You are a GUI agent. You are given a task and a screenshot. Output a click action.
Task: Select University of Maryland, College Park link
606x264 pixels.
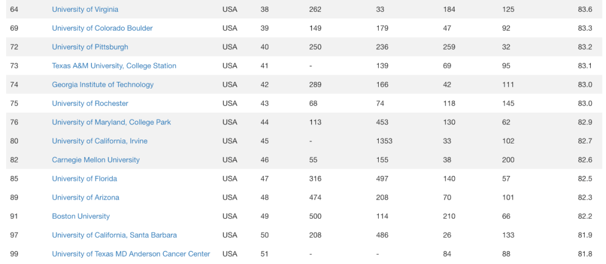pos(111,122)
